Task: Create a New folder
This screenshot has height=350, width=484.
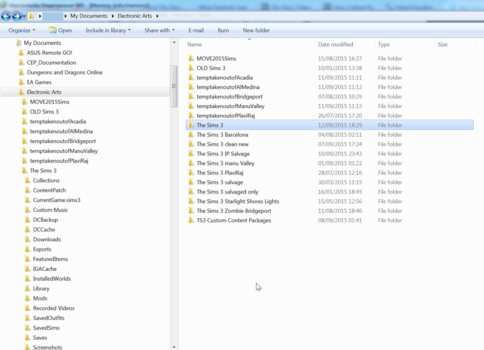Action: [x=256, y=30]
